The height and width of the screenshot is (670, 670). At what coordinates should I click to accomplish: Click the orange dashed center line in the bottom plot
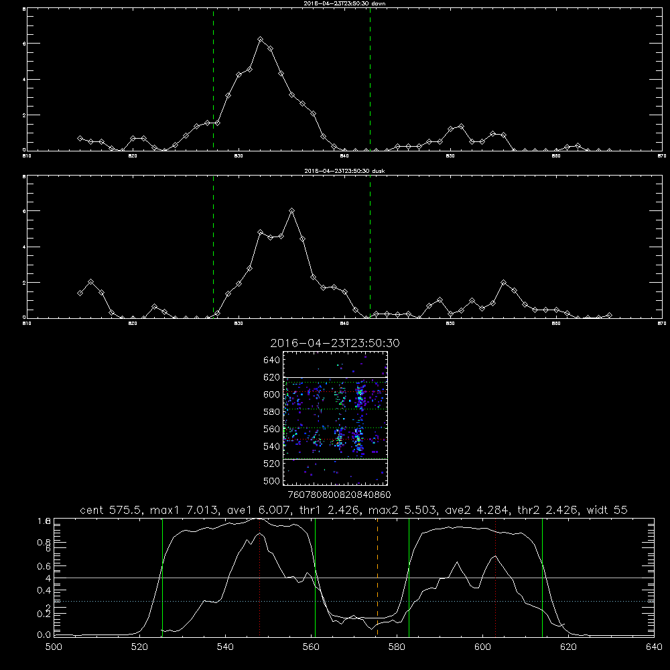click(x=377, y=578)
